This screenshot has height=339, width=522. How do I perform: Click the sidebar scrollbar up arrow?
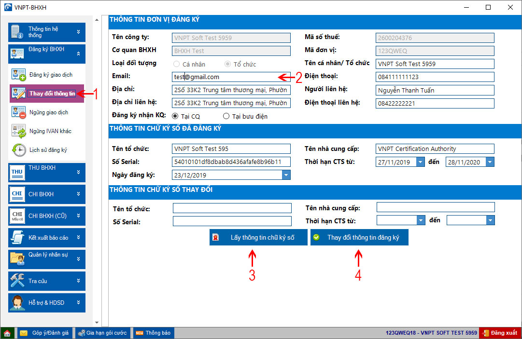(x=97, y=20)
